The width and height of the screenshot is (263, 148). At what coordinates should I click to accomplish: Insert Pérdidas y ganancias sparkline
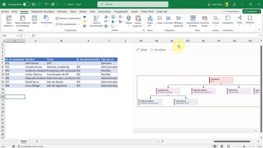[x=178, y=21]
